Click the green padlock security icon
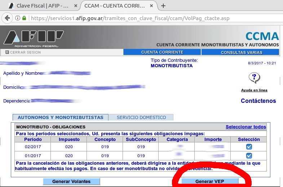 click(x=24, y=18)
